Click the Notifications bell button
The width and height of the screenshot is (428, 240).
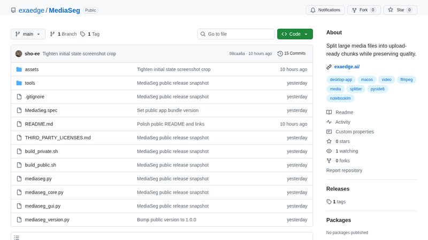point(325,10)
